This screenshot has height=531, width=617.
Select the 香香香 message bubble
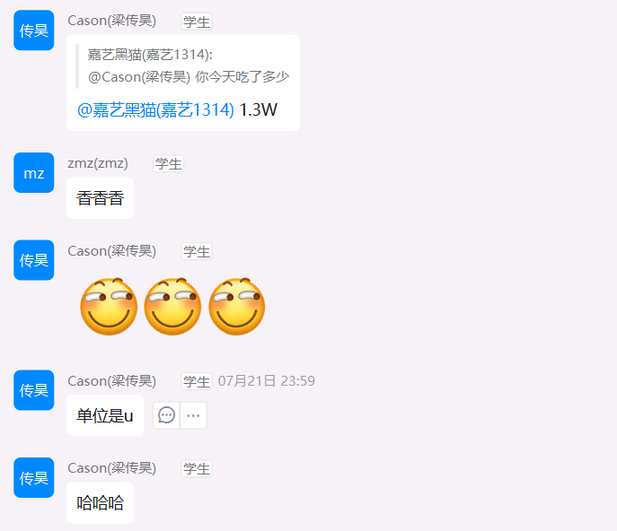pos(100,197)
